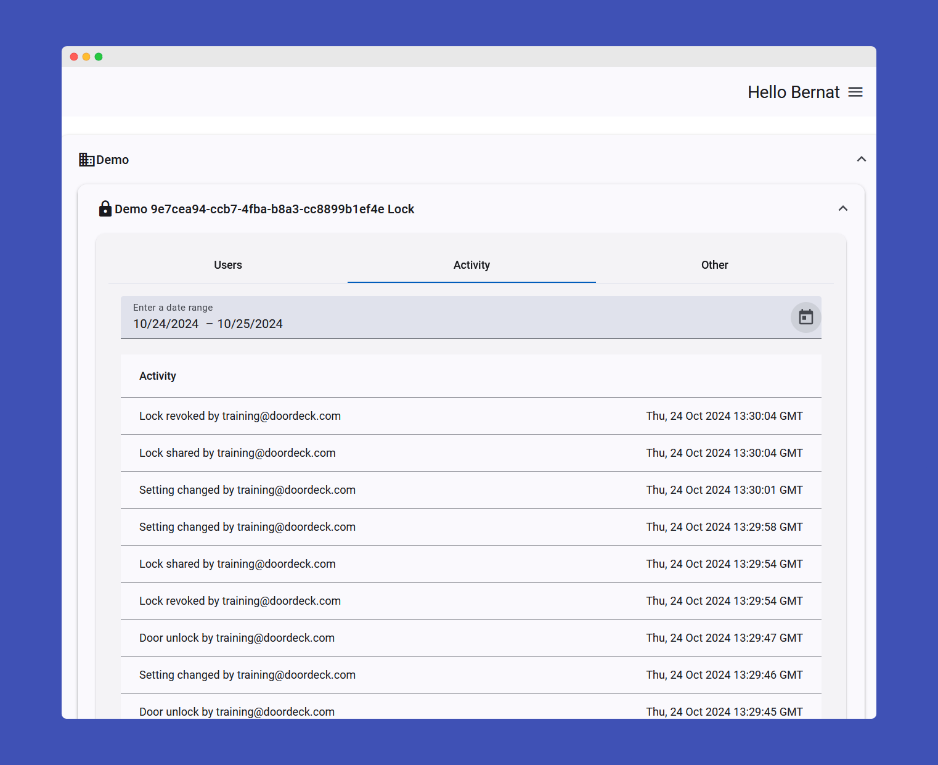
Task: Open the hamburger menu next to Hello Bernat
Action: pyautogui.click(x=855, y=92)
